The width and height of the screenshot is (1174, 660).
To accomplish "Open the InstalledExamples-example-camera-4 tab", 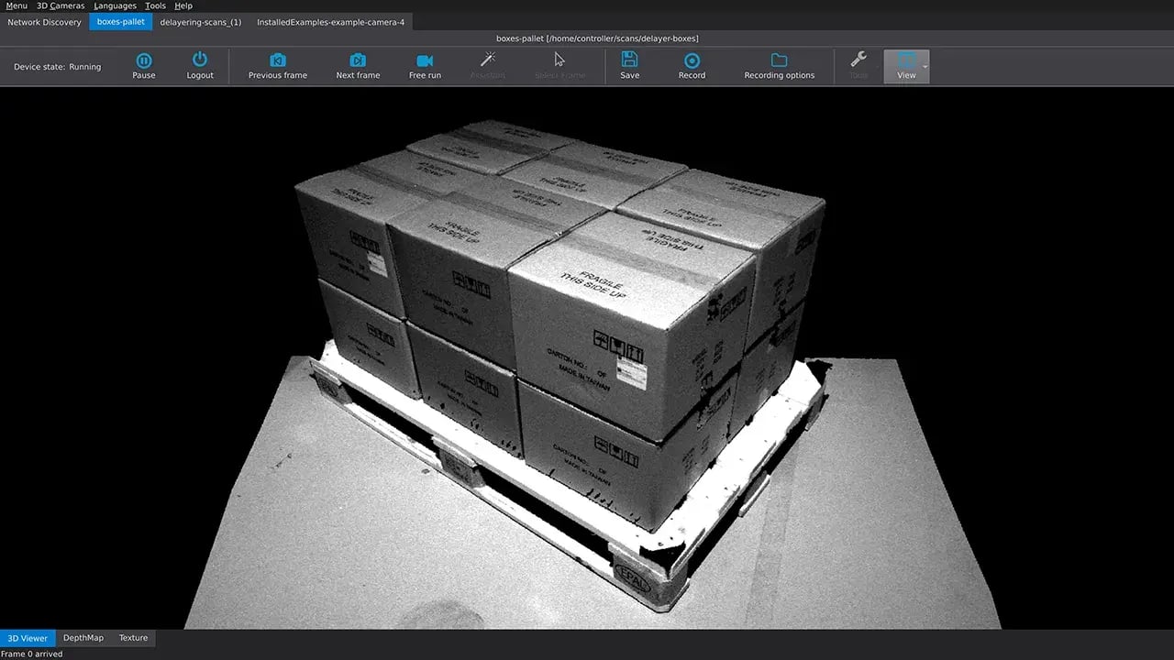I will click(330, 22).
